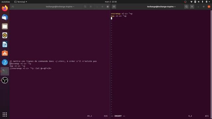Click the Wi-Fi indicator in top bar

tap(191, 2)
